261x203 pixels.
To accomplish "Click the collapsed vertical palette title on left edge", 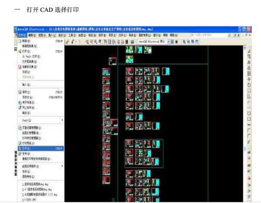I will coord(16,163).
